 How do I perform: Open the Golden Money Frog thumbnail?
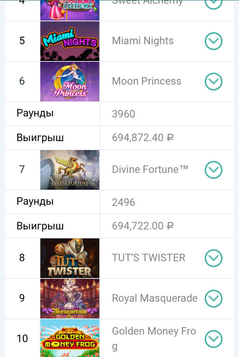click(70, 338)
